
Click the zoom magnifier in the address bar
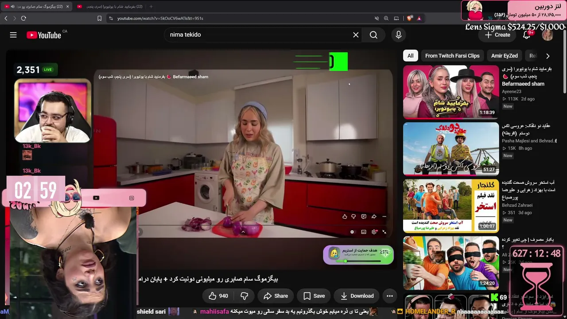(386, 18)
